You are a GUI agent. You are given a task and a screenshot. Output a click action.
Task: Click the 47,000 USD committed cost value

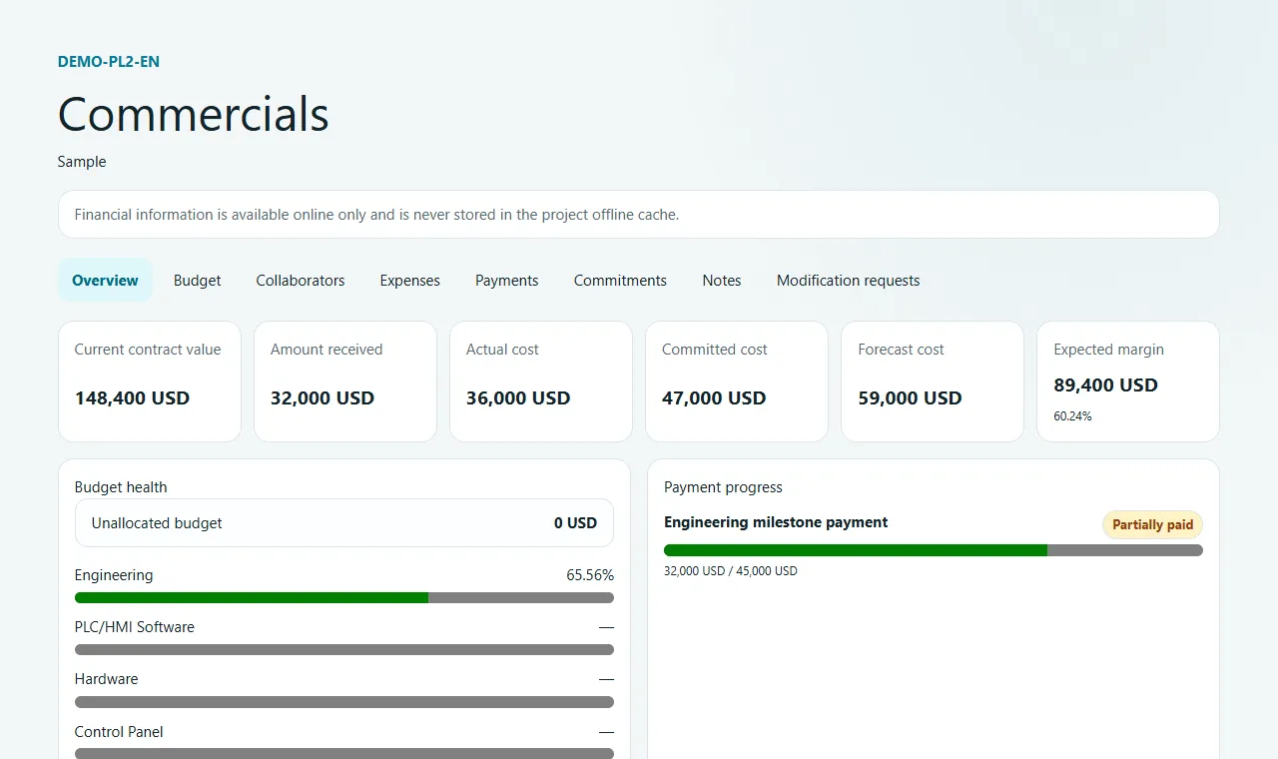click(x=714, y=397)
